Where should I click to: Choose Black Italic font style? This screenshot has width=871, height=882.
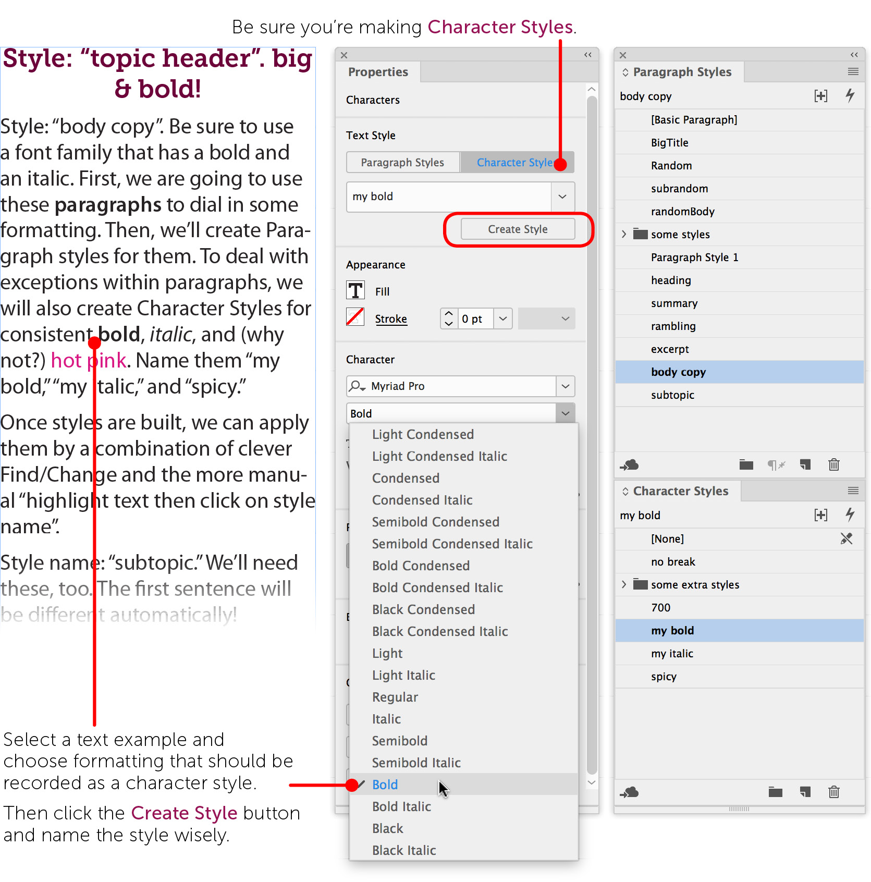463,850
